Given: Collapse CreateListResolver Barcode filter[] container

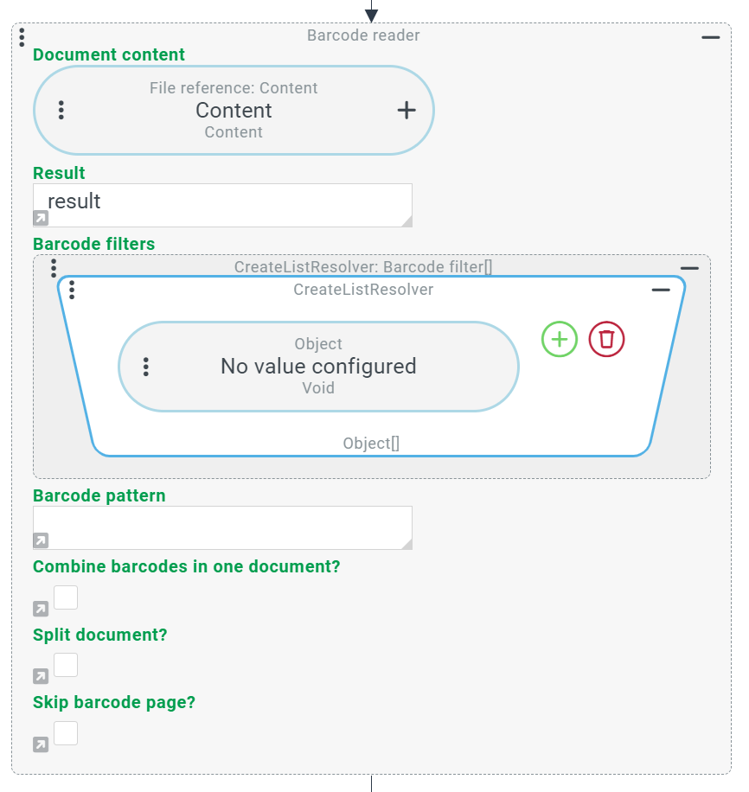Looking at the screenshot, I should (x=689, y=268).
